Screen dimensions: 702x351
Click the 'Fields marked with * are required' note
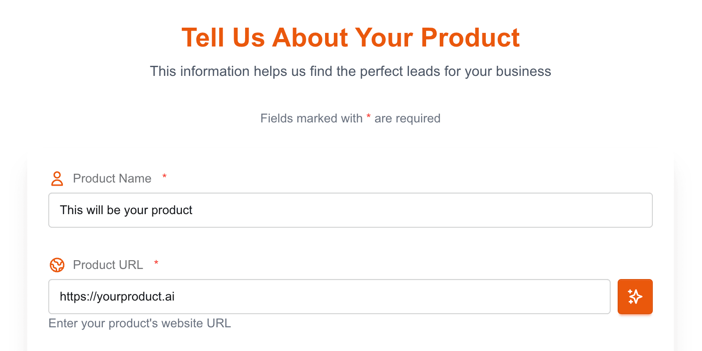[x=350, y=118]
